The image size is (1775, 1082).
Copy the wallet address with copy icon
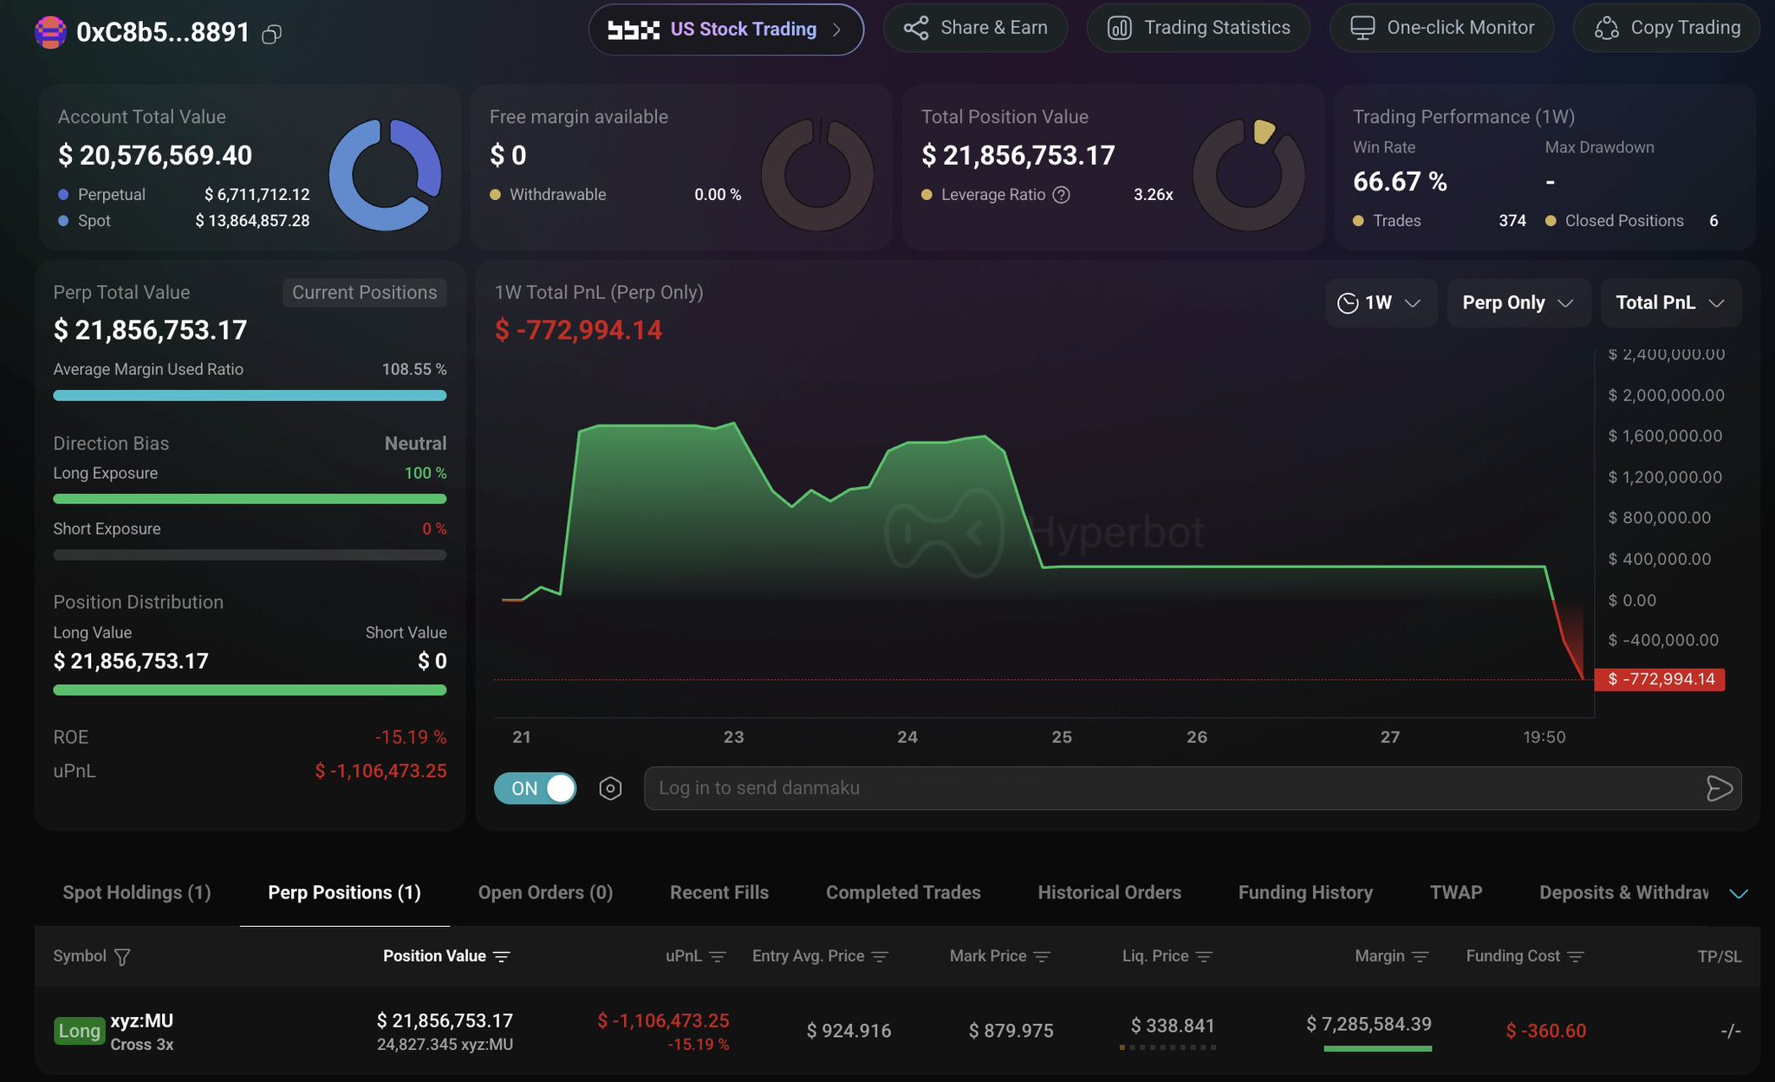272,34
